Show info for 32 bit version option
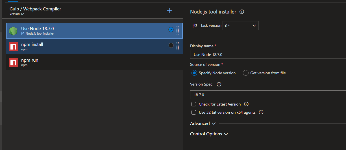Image resolution: width=346 pixels, height=150 pixels. click(x=261, y=112)
